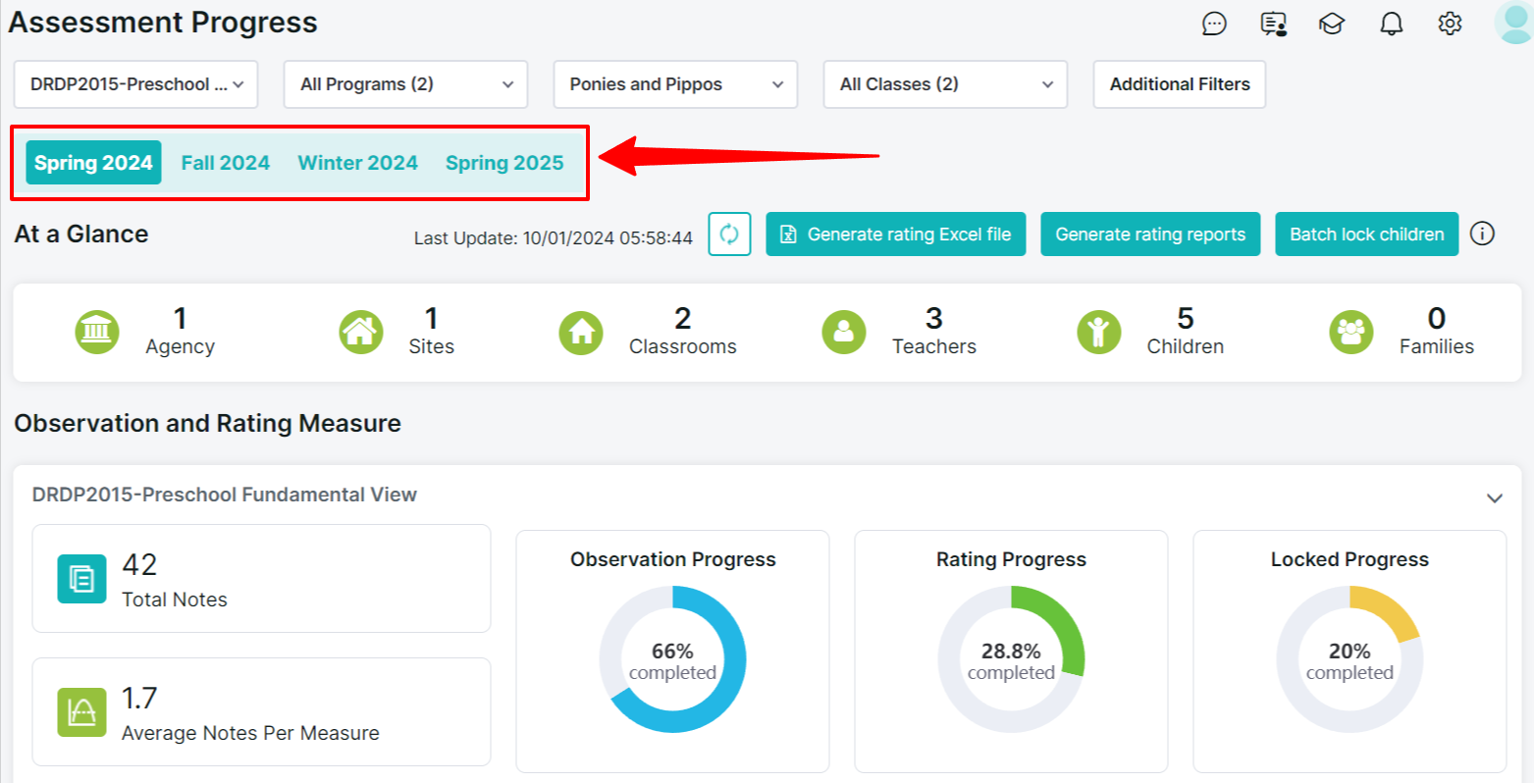Image resolution: width=1534 pixels, height=783 pixels.
Task: Click the 3 Teachers count
Action: 934,319
